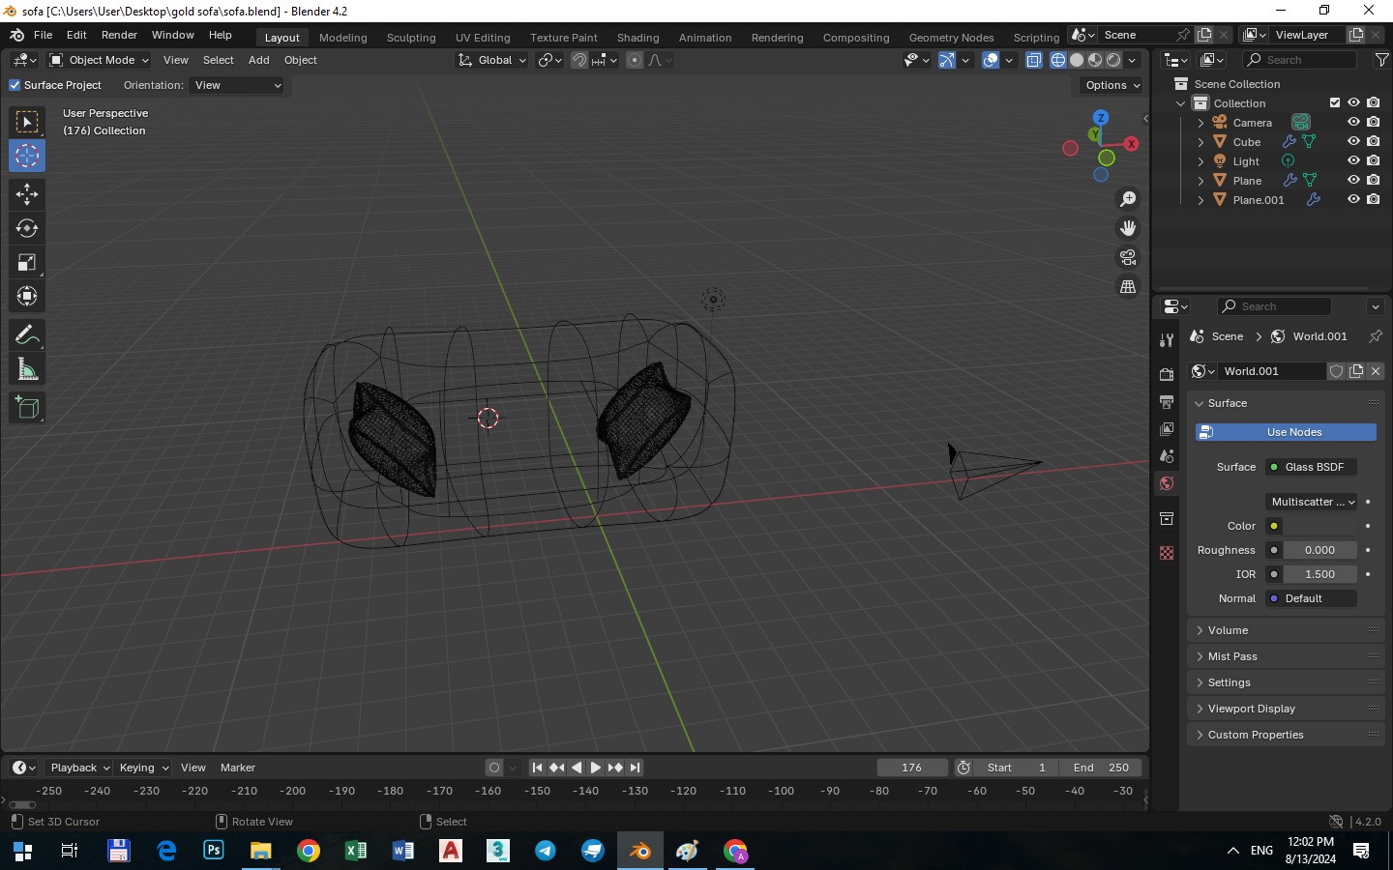Open the Object Mode dropdown
1393x870 pixels.
99,60
